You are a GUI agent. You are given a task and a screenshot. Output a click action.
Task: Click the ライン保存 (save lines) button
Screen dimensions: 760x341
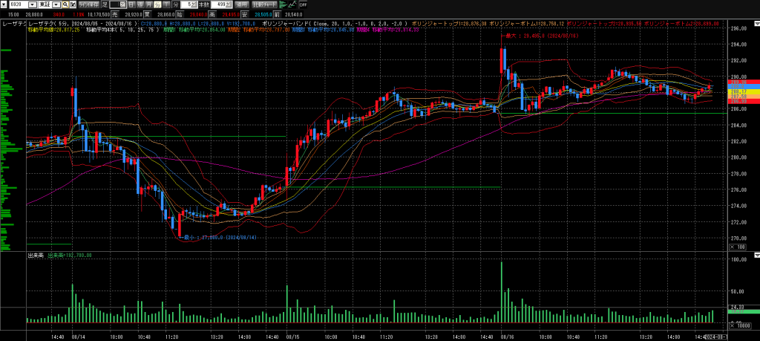coord(89,4)
